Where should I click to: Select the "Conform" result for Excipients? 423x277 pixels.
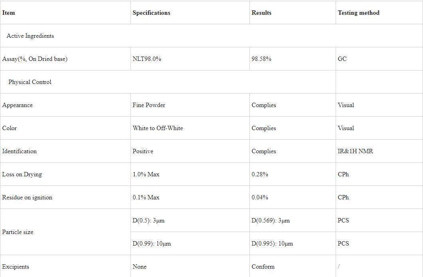[x=263, y=267]
